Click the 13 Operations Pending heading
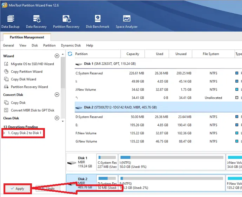Image resolution: width=242 pixels, height=197 pixels. [21, 127]
